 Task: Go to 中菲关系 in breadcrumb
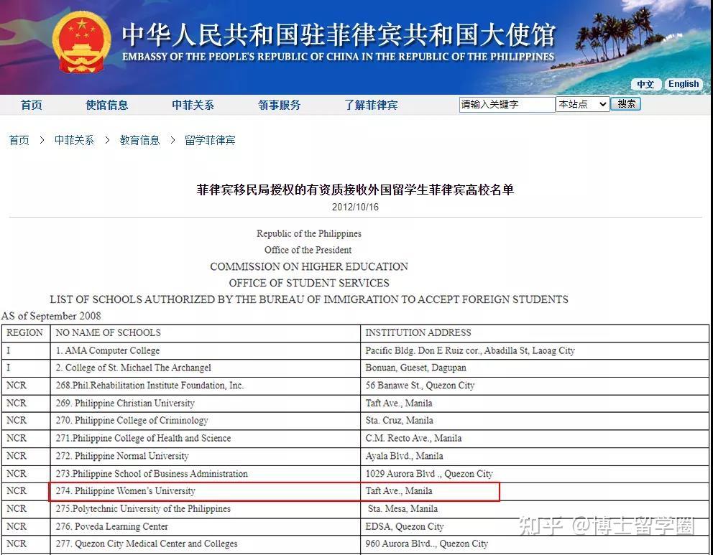click(x=74, y=140)
